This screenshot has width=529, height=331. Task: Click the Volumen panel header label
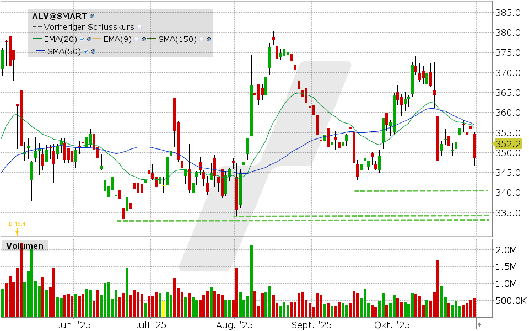tap(24, 246)
